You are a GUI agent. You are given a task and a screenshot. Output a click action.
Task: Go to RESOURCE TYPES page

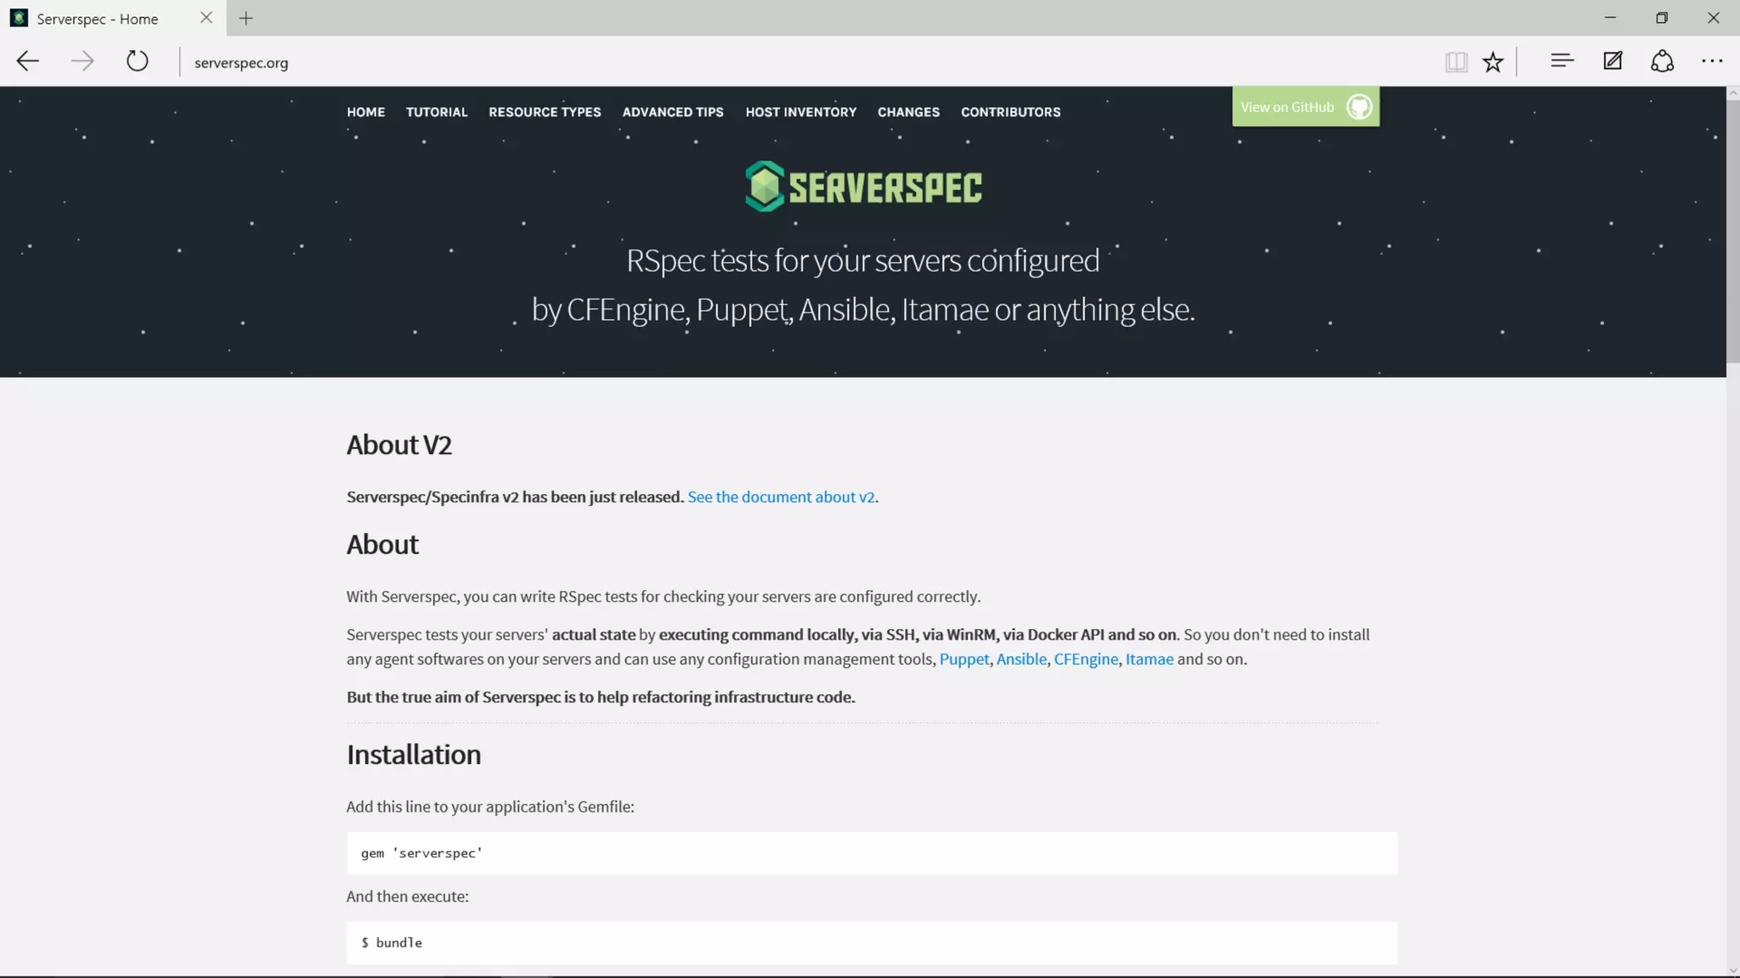[545, 112]
